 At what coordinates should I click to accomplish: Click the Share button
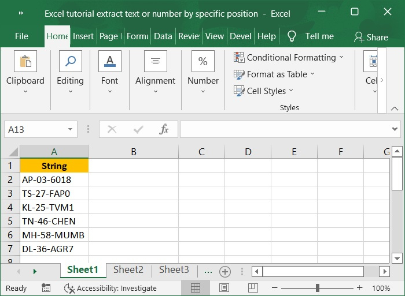[371, 37]
